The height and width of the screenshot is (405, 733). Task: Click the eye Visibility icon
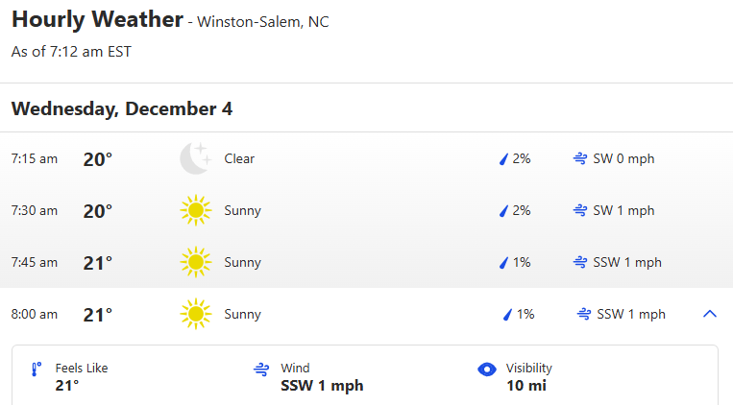pos(487,369)
